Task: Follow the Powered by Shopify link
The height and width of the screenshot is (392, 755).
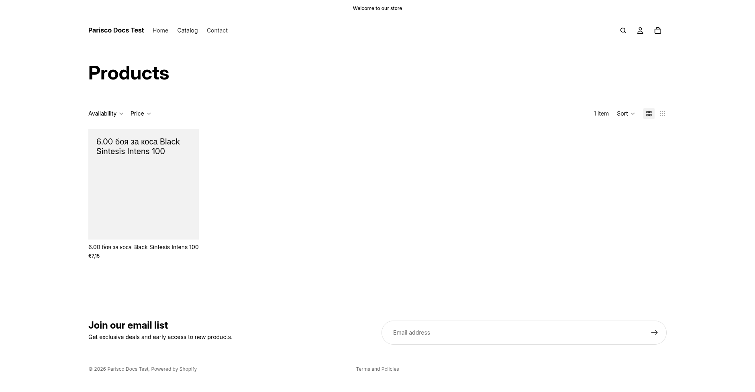Action: [174, 369]
